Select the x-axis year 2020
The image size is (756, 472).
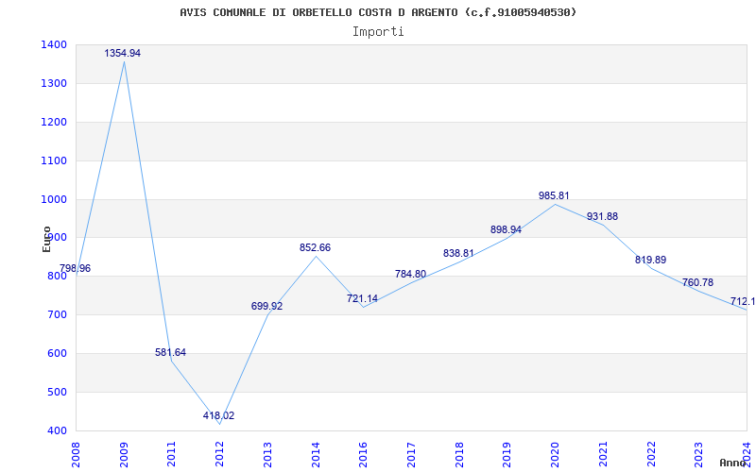(555, 454)
